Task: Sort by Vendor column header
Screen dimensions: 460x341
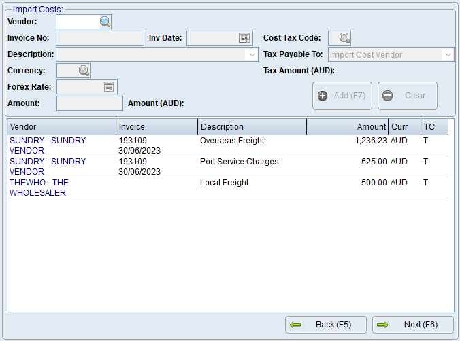Action: (61, 127)
